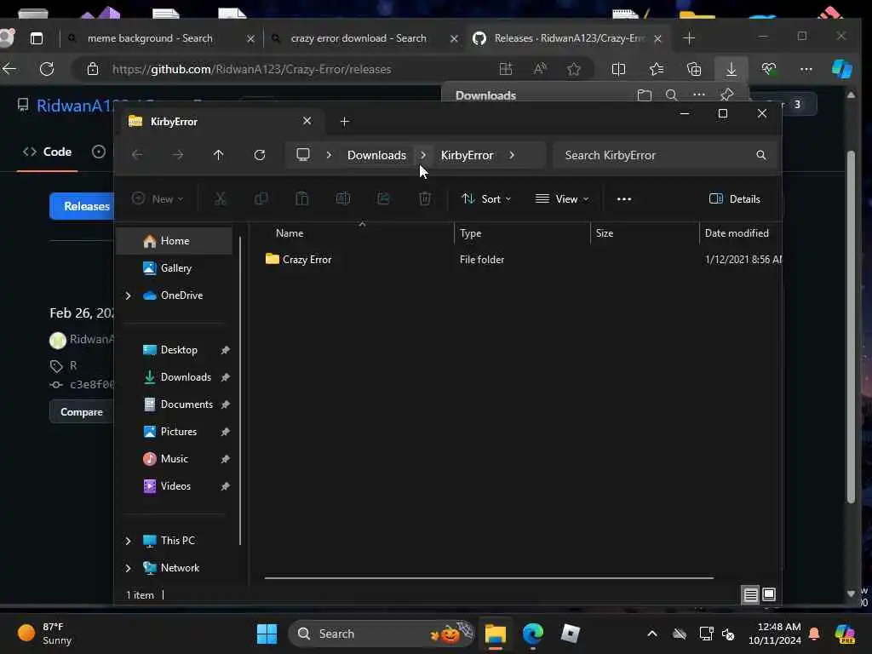Click the blue Releases button on GitHub
This screenshot has width=872, height=654.
click(x=82, y=206)
